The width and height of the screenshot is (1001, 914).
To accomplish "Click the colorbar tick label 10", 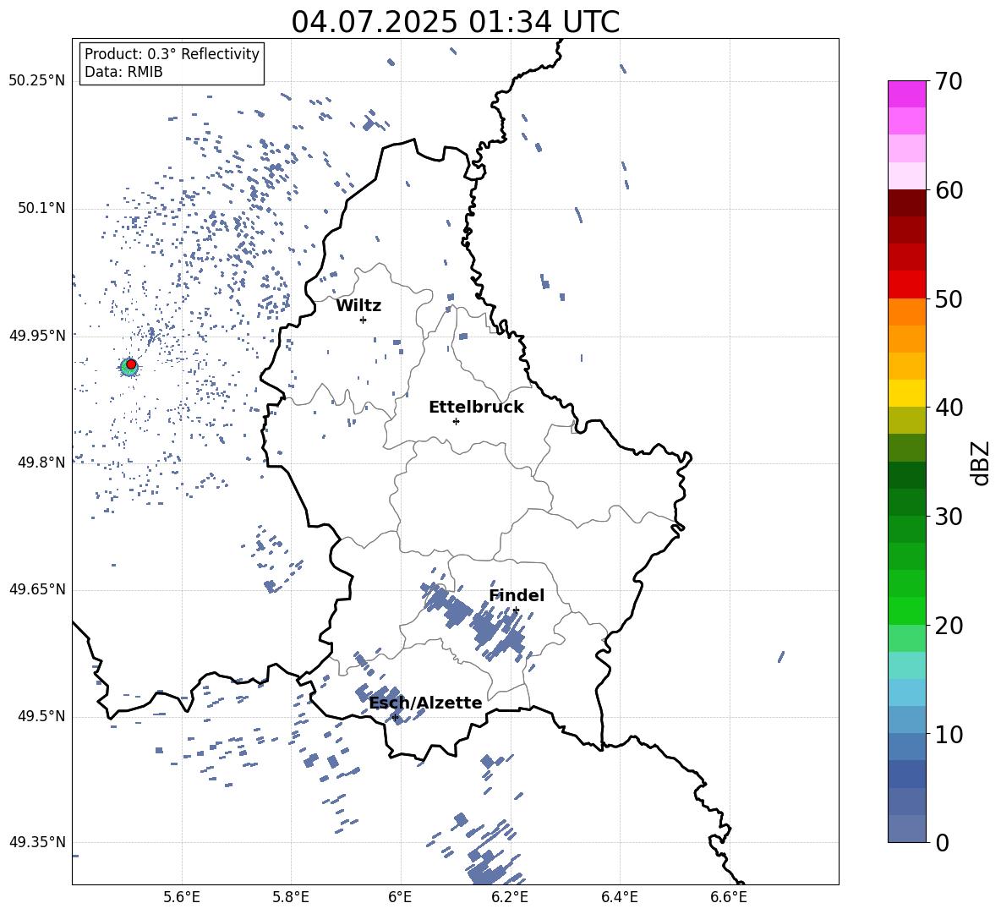I will (x=949, y=734).
